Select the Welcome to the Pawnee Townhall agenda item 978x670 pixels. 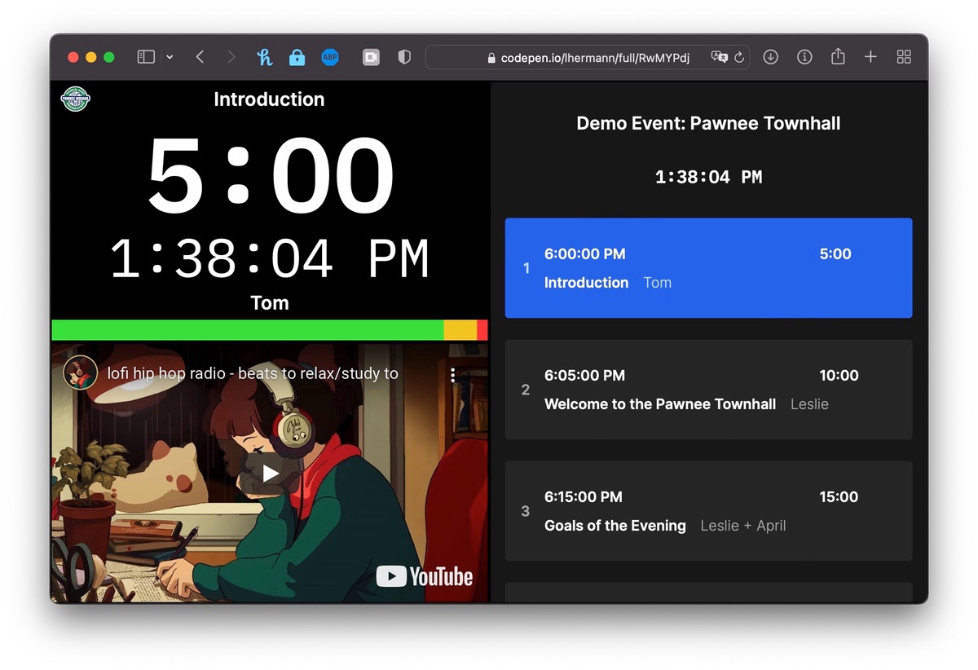tap(708, 390)
